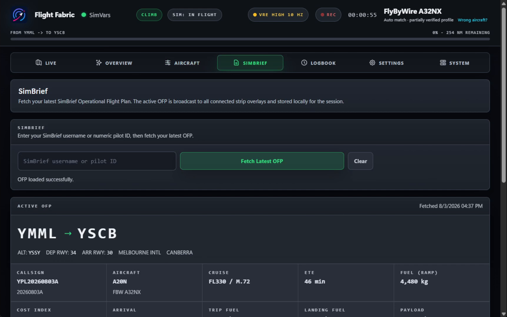Click the ramp fuel value 4,480 kg
This screenshot has width=507, height=317.
[x=414, y=282]
